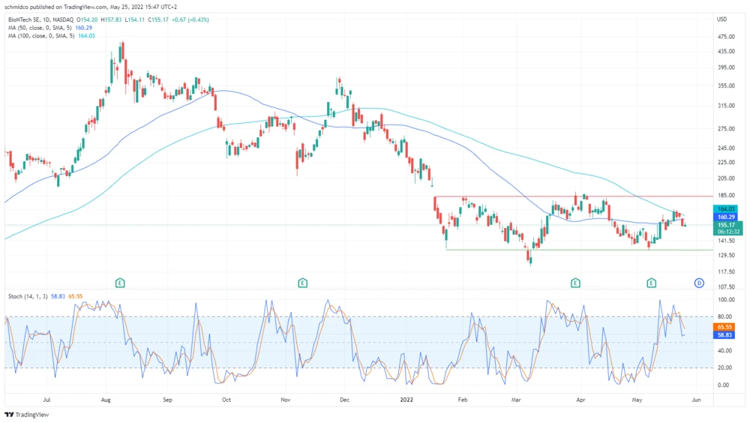Click the 65.55 value in the Stoch legend
The image size is (750, 423).
75,296
